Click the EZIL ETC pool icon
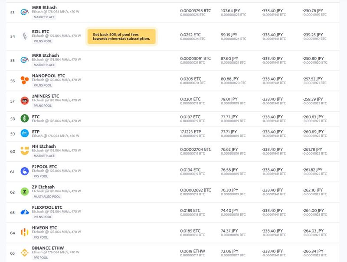The height and width of the screenshot is (262, 347). coord(24,36)
